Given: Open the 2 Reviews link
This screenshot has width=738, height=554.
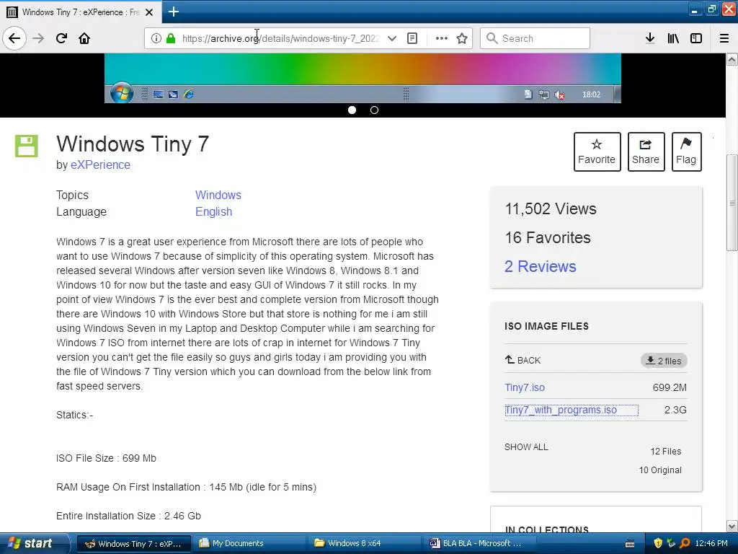Looking at the screenshot, I should (x=541, y=266).
